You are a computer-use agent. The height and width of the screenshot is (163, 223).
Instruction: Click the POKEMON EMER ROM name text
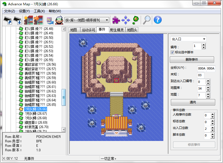click(48, 137)
